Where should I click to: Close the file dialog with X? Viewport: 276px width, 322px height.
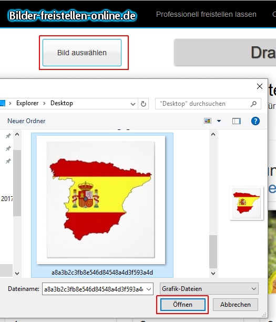point(260,86)
